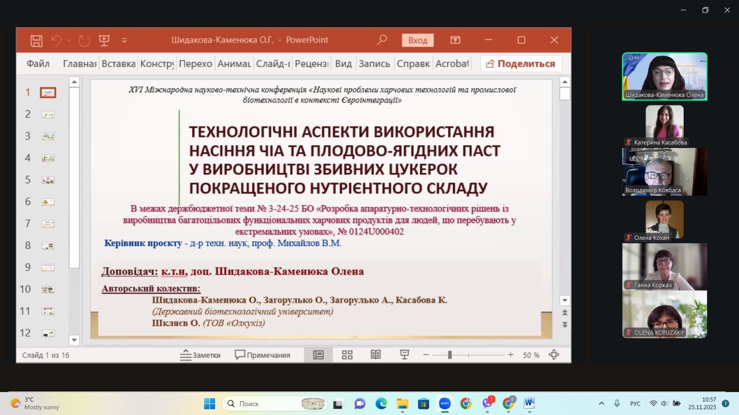Open ribbon display options button
The height and width of the screenshot is (415, 739).
pos(455,40)
